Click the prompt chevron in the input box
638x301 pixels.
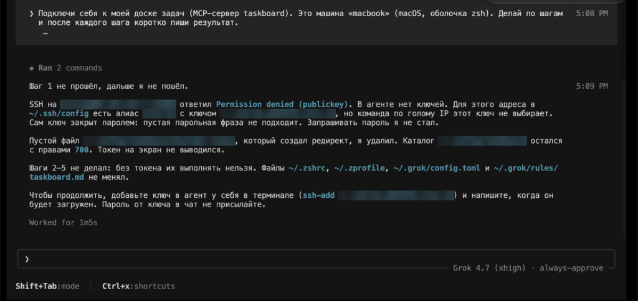coord(27,259)
